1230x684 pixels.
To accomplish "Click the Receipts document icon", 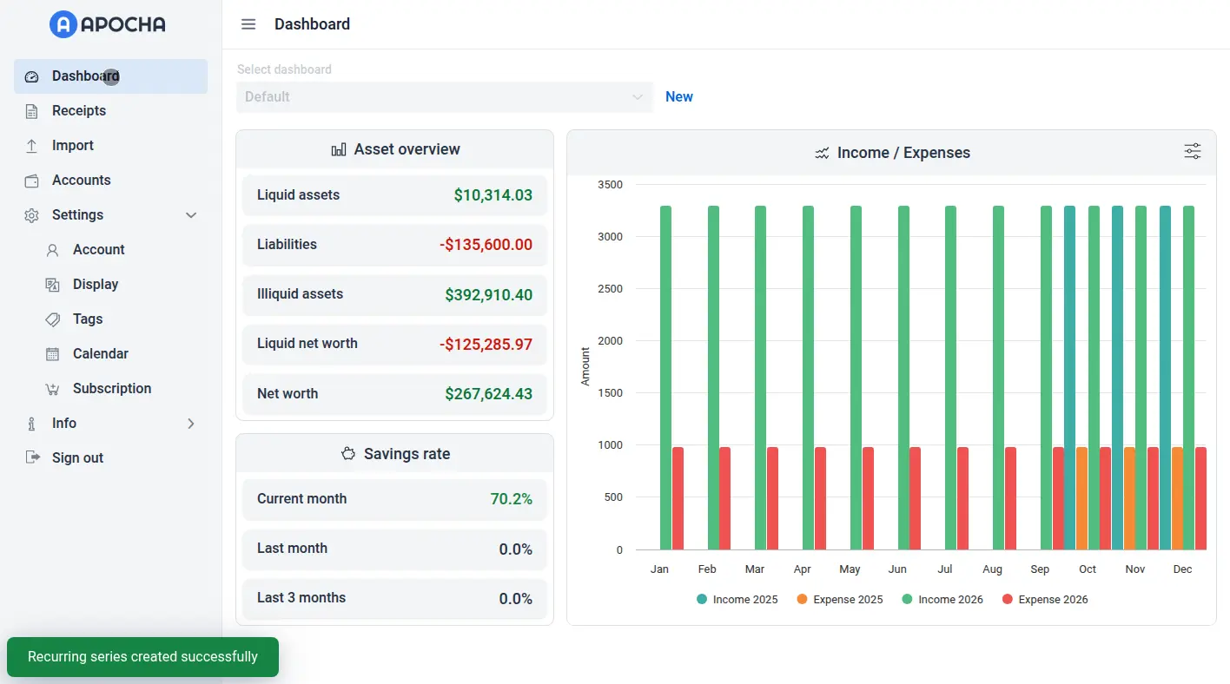I will click(x=32, y=111).
